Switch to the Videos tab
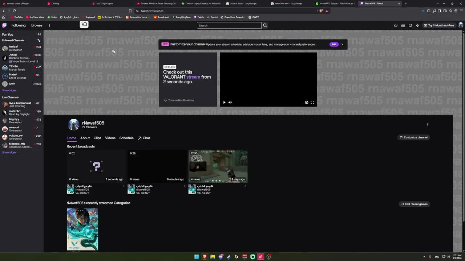The width and height of the screenshot is (465, 261). pos(110,138)
